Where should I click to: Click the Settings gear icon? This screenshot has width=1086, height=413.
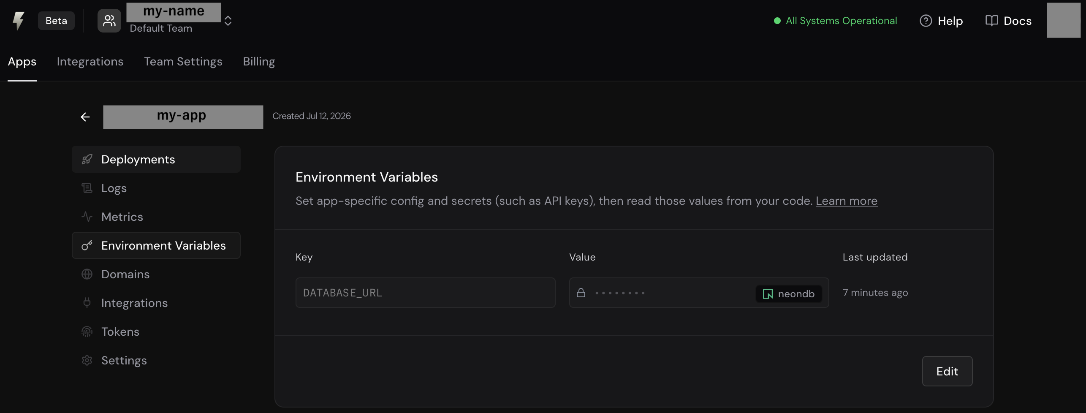(x=87, y=360)
